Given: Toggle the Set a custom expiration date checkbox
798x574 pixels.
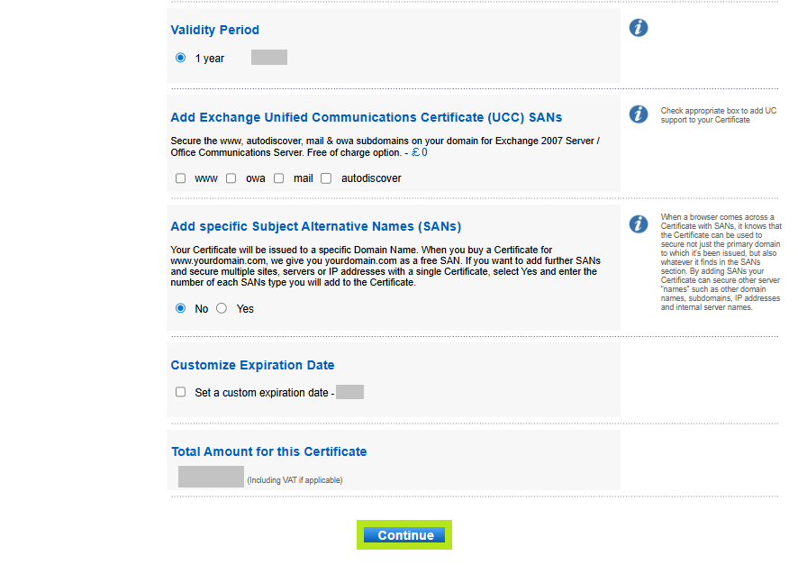Looking at the screenshot, I should pyautogui.click(x=181, y=393).
